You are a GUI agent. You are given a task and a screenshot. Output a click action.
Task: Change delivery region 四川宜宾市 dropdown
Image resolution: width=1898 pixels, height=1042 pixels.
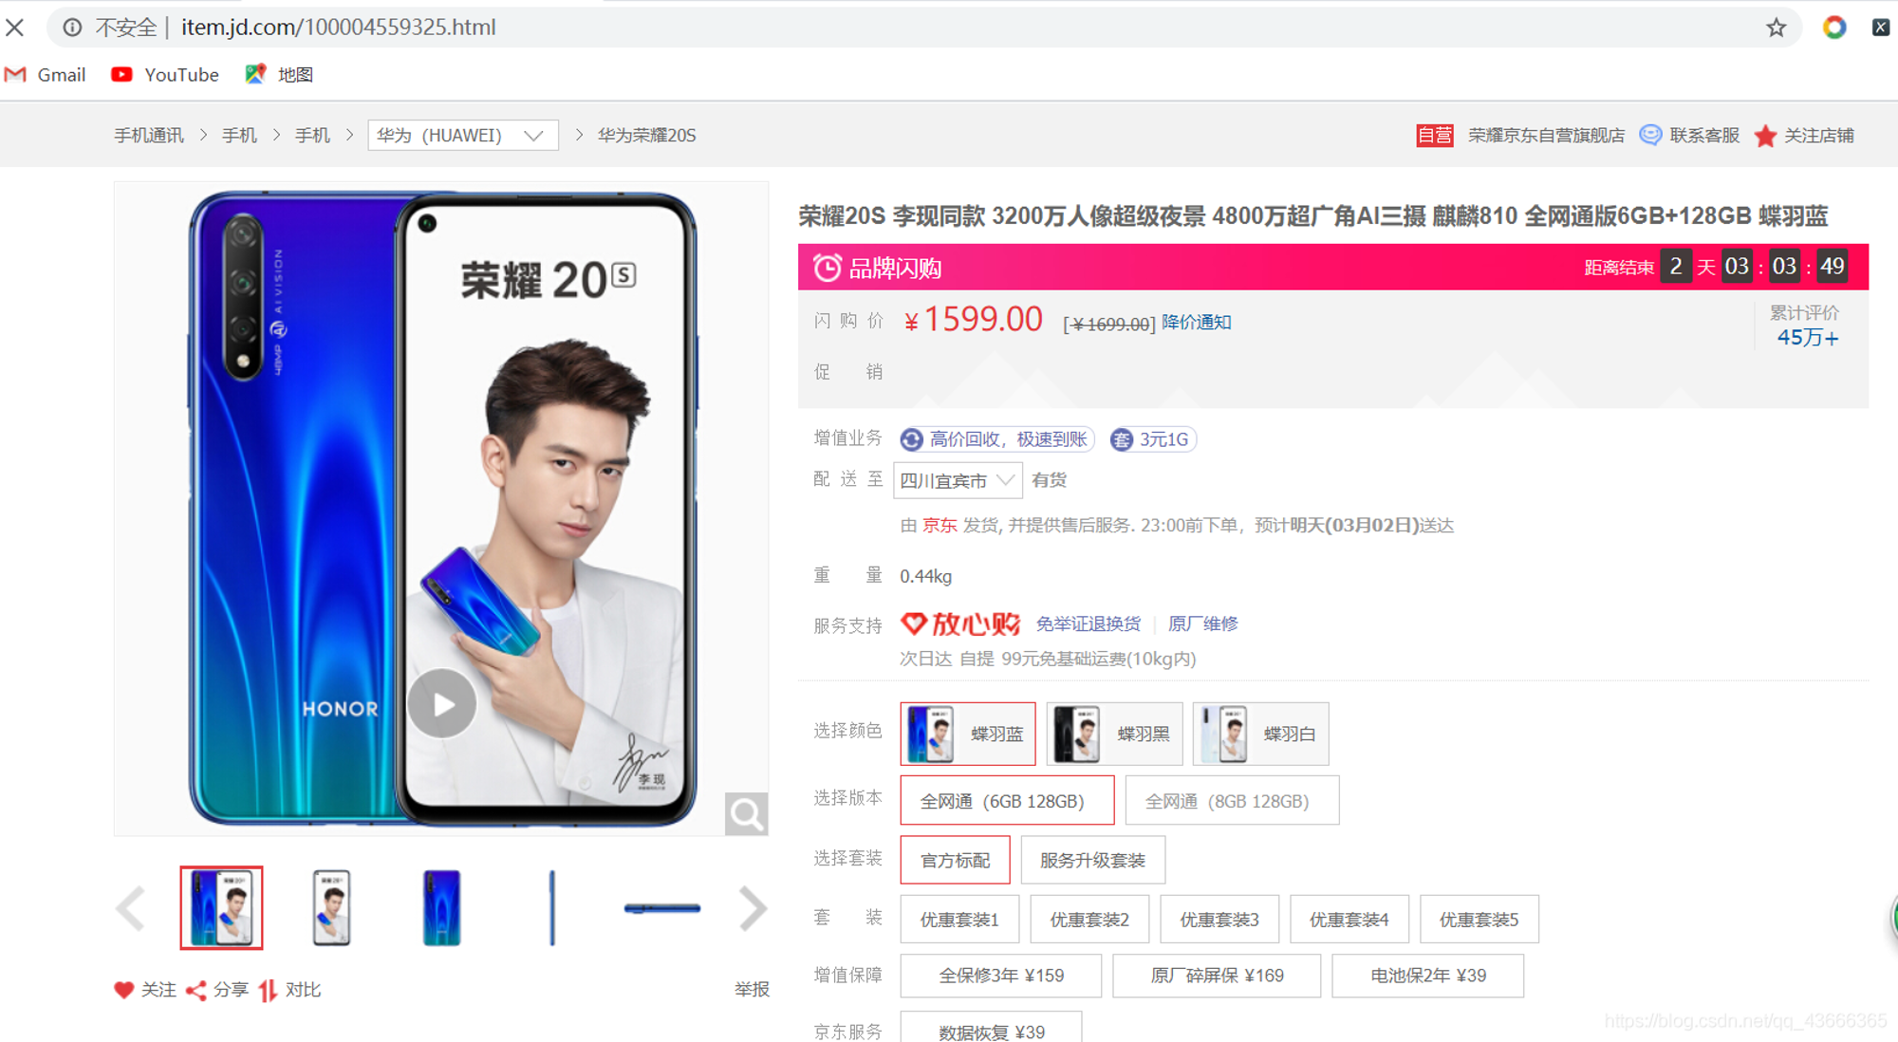pyautogui.click(x=958, y=480)
